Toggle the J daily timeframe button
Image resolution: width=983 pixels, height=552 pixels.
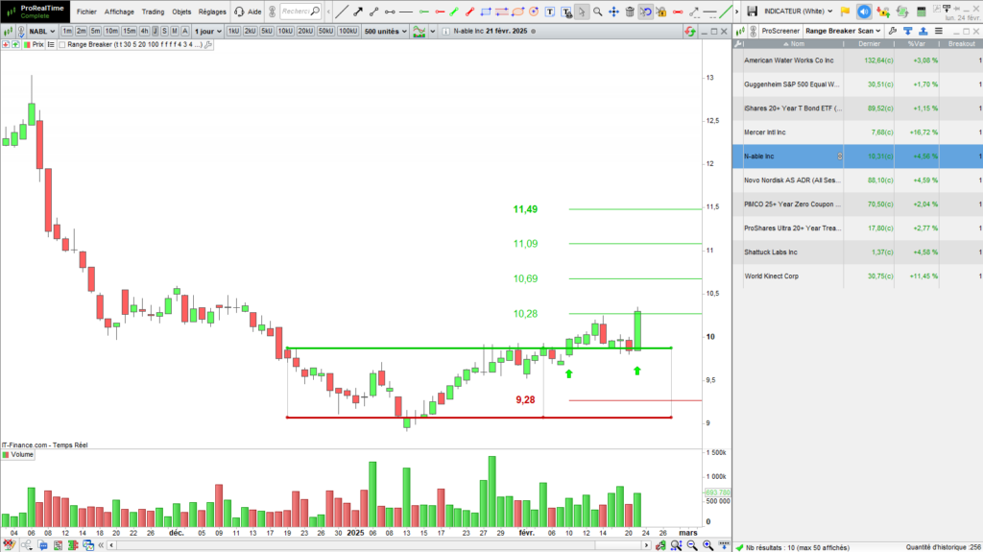pos(155,31)
